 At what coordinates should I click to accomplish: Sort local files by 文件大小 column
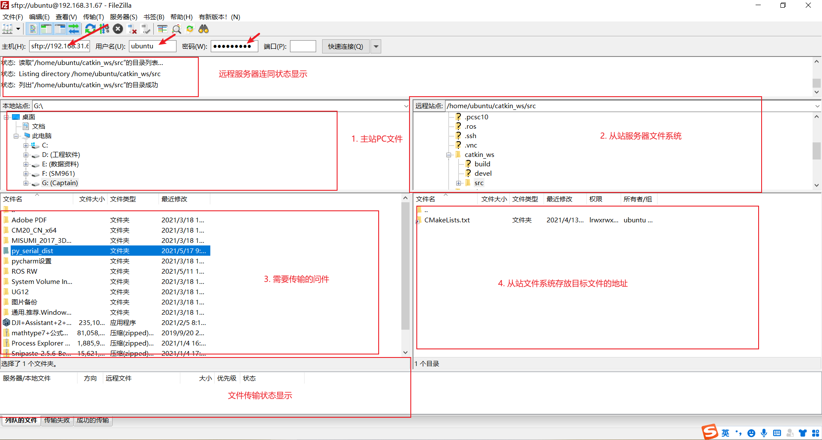92,199
